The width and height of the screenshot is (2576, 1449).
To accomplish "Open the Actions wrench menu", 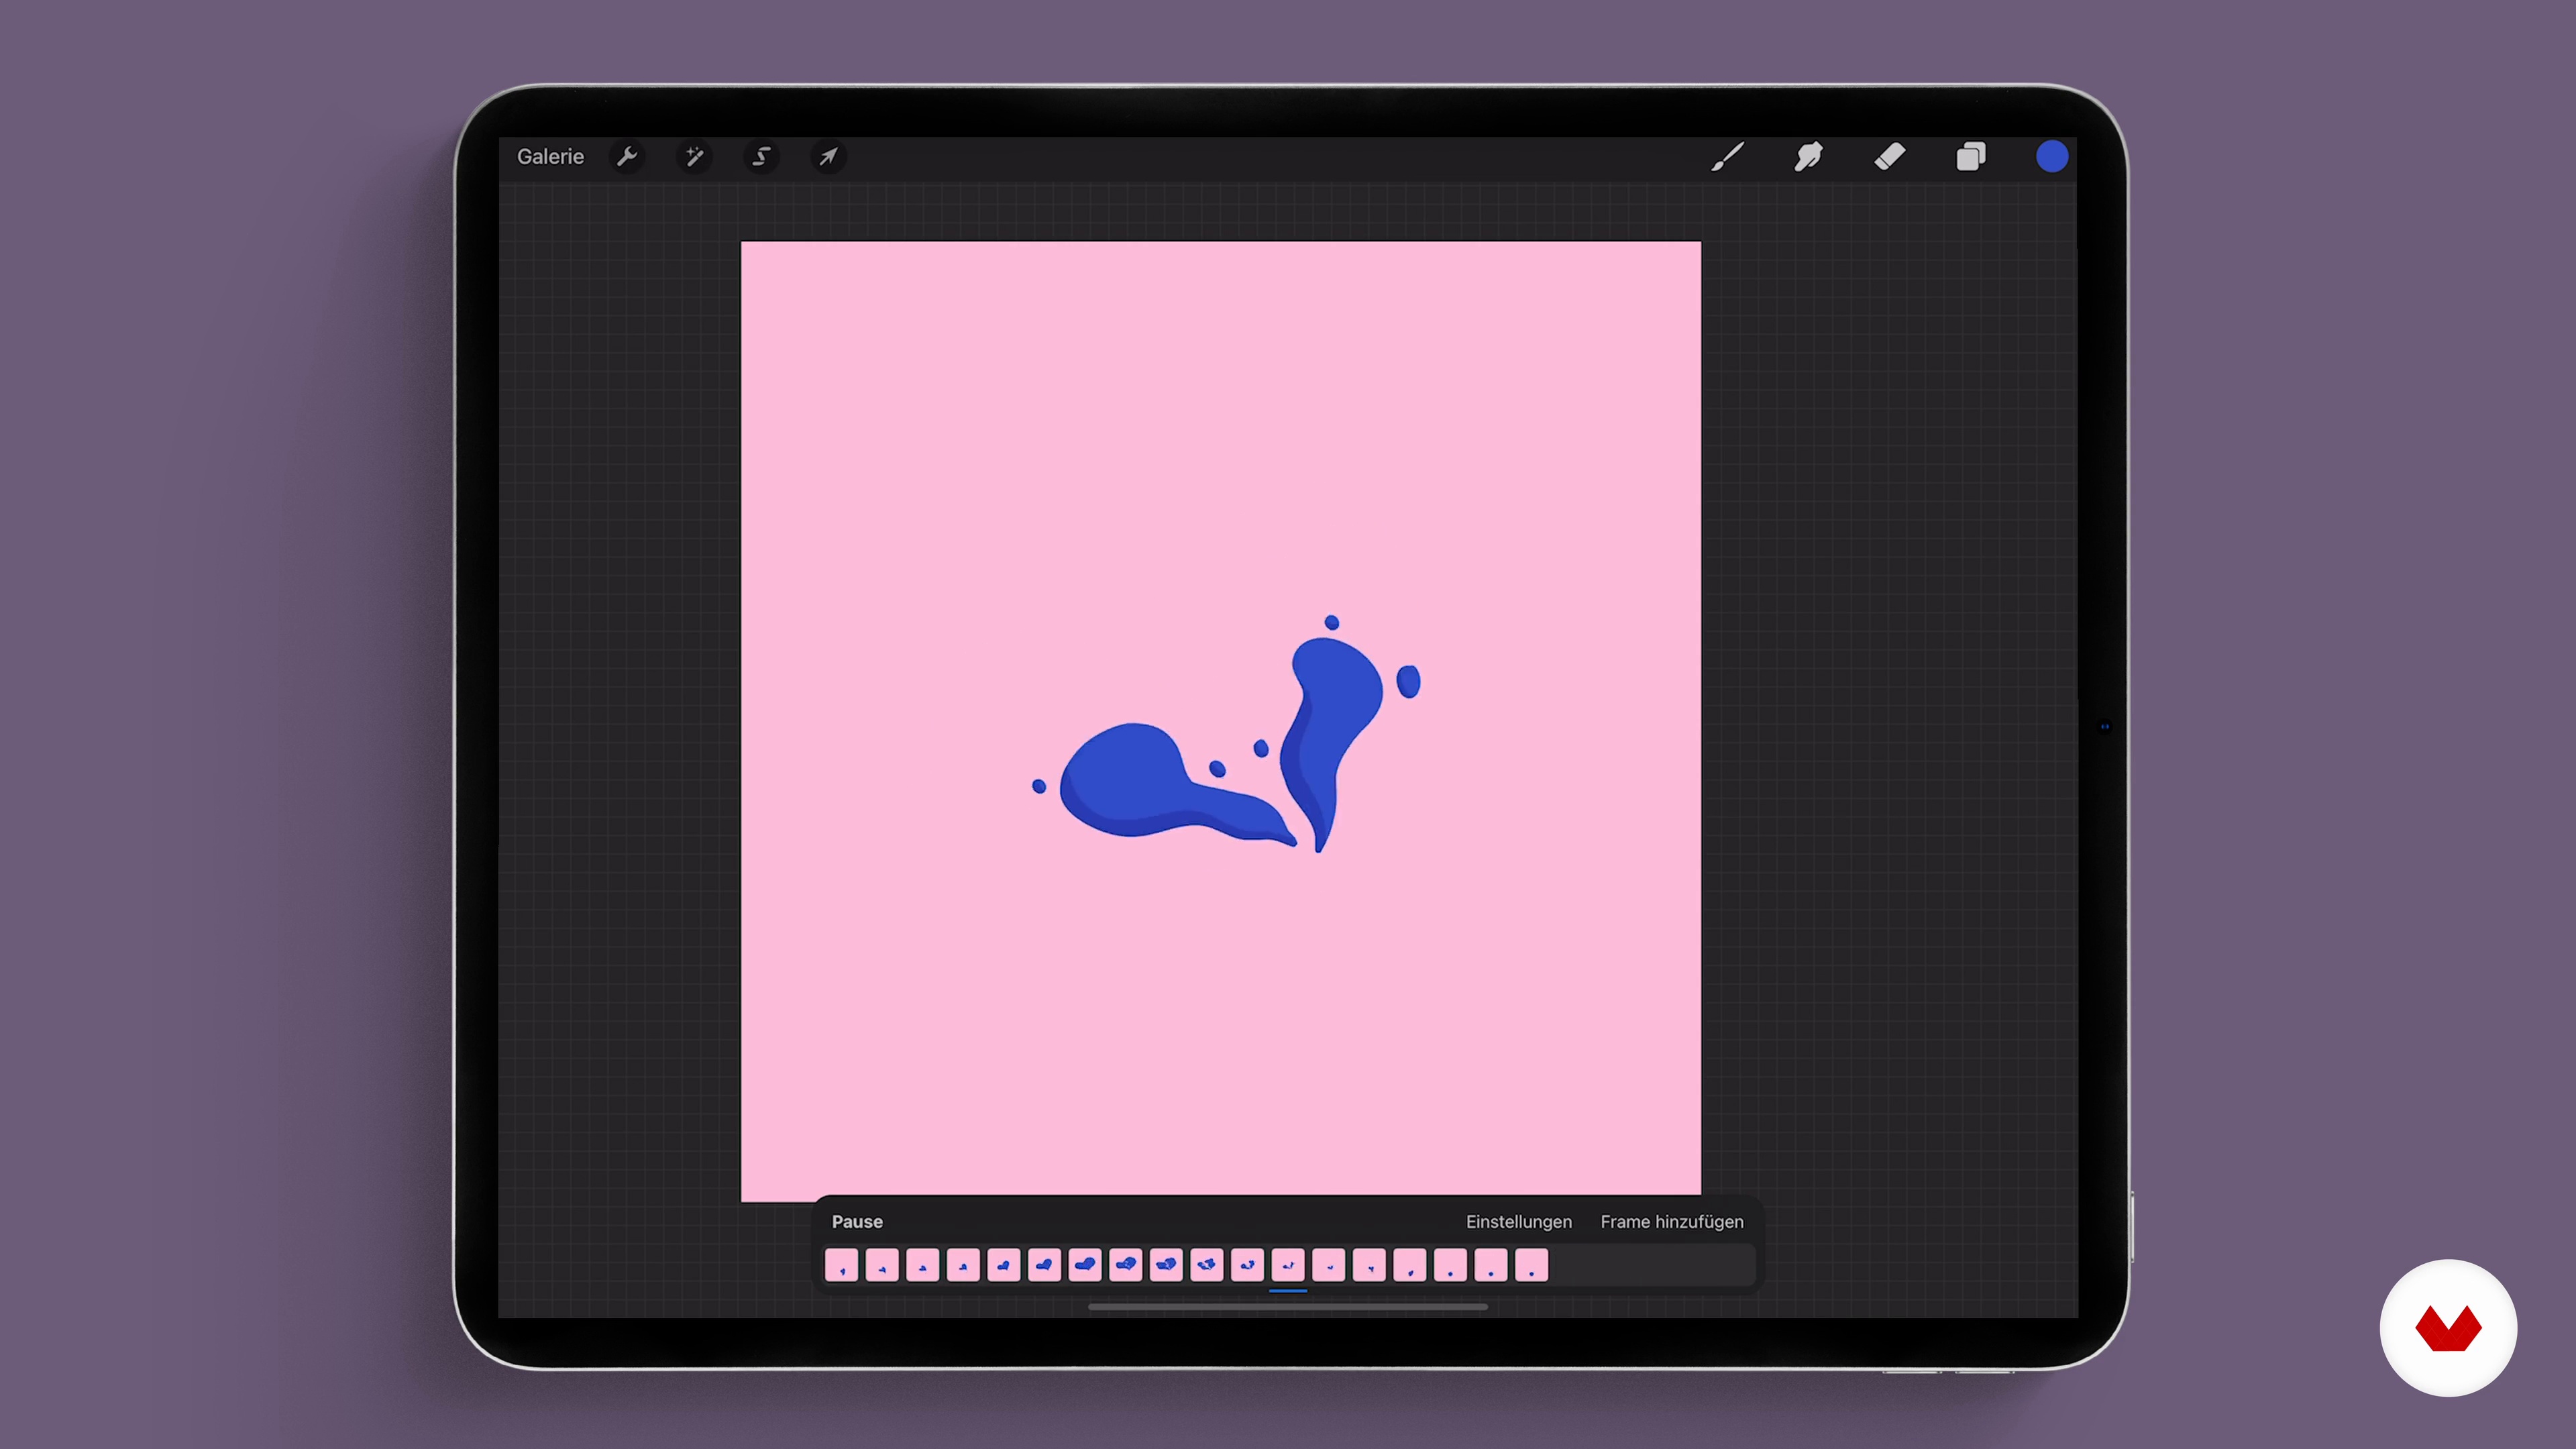I will 627,157.
